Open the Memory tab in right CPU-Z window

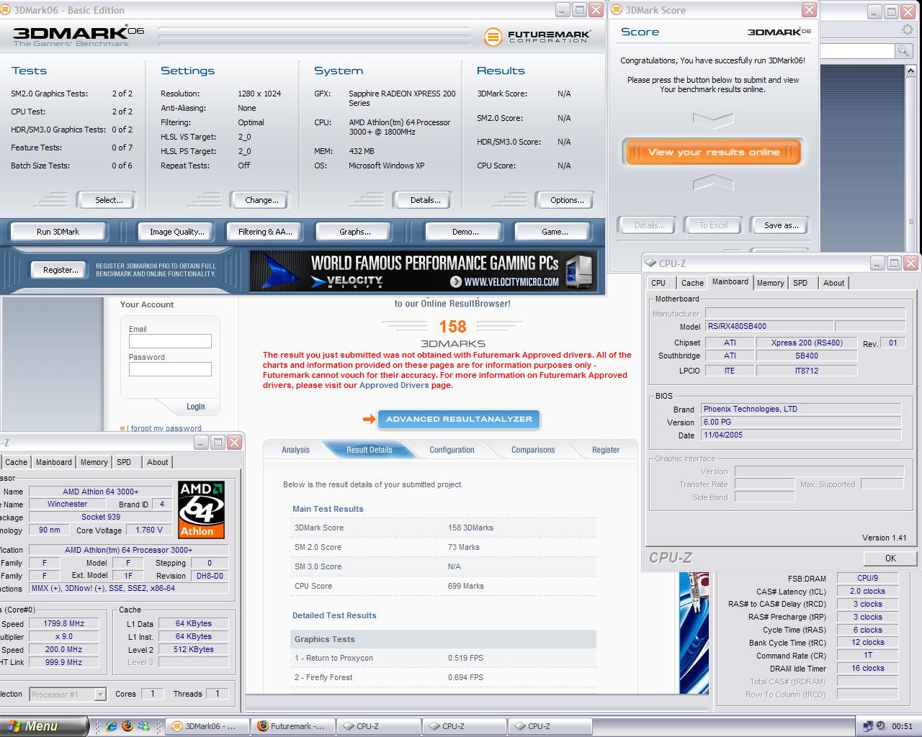[770, 283]
